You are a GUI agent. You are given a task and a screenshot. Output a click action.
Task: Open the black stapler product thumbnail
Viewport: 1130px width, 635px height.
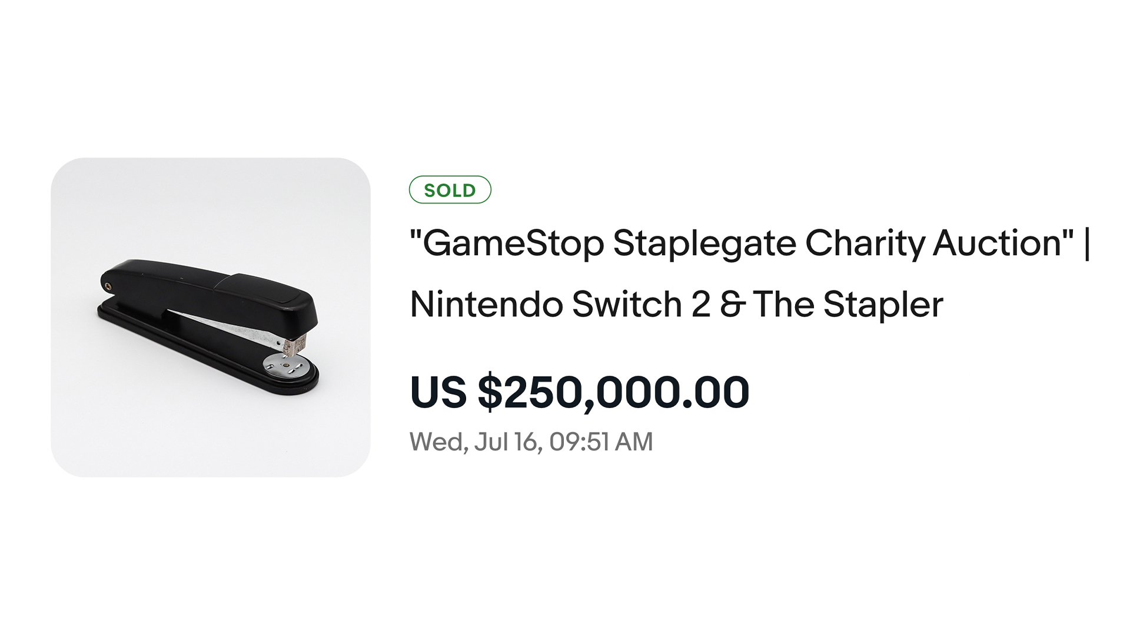[x=210, y=317]
